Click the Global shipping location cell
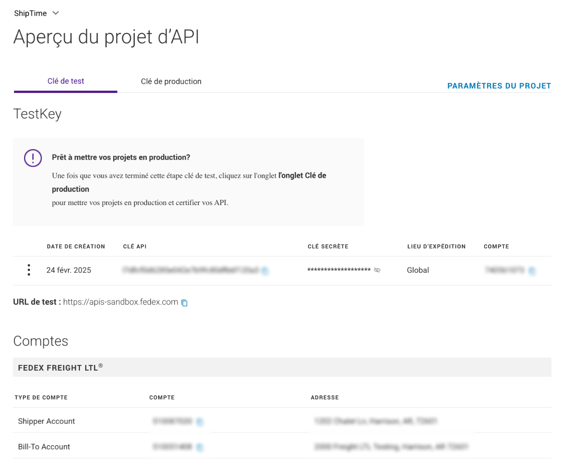The image size is (564, 476). click(418, 270)
